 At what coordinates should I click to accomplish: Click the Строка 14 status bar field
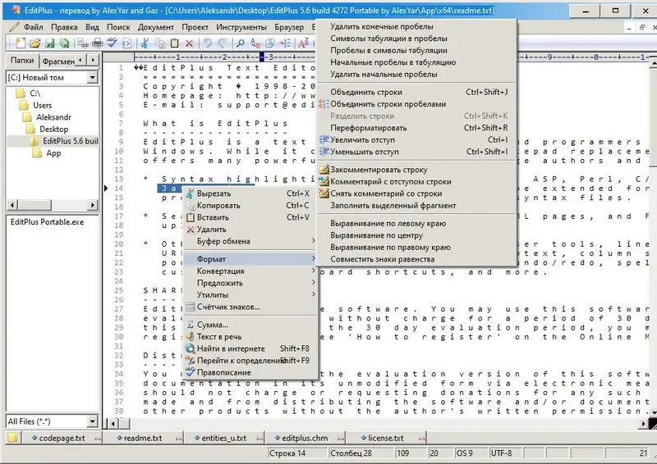tap(296, 453)
